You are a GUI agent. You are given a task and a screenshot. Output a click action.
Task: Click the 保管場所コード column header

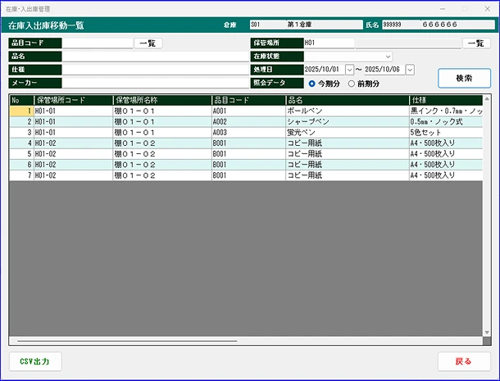click(x=72, y=100)
